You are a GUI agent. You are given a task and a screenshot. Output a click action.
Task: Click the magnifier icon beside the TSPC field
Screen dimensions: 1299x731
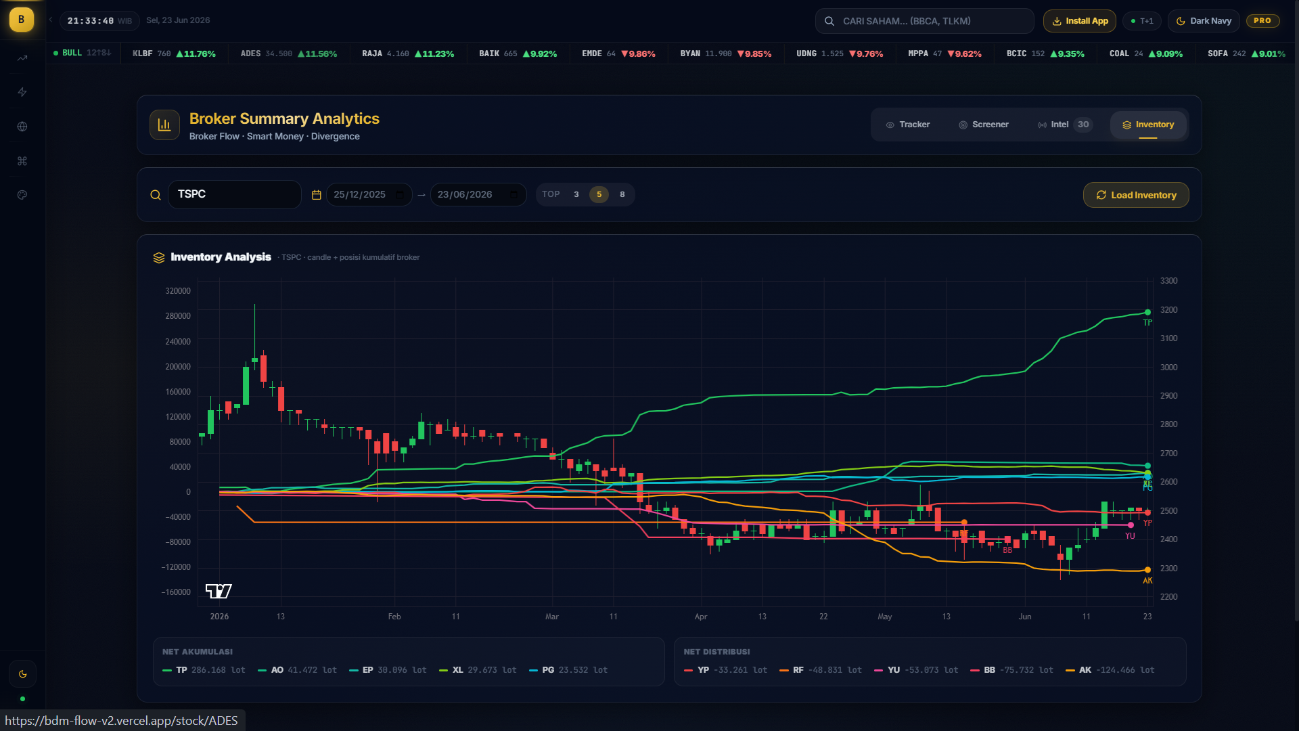156,195
